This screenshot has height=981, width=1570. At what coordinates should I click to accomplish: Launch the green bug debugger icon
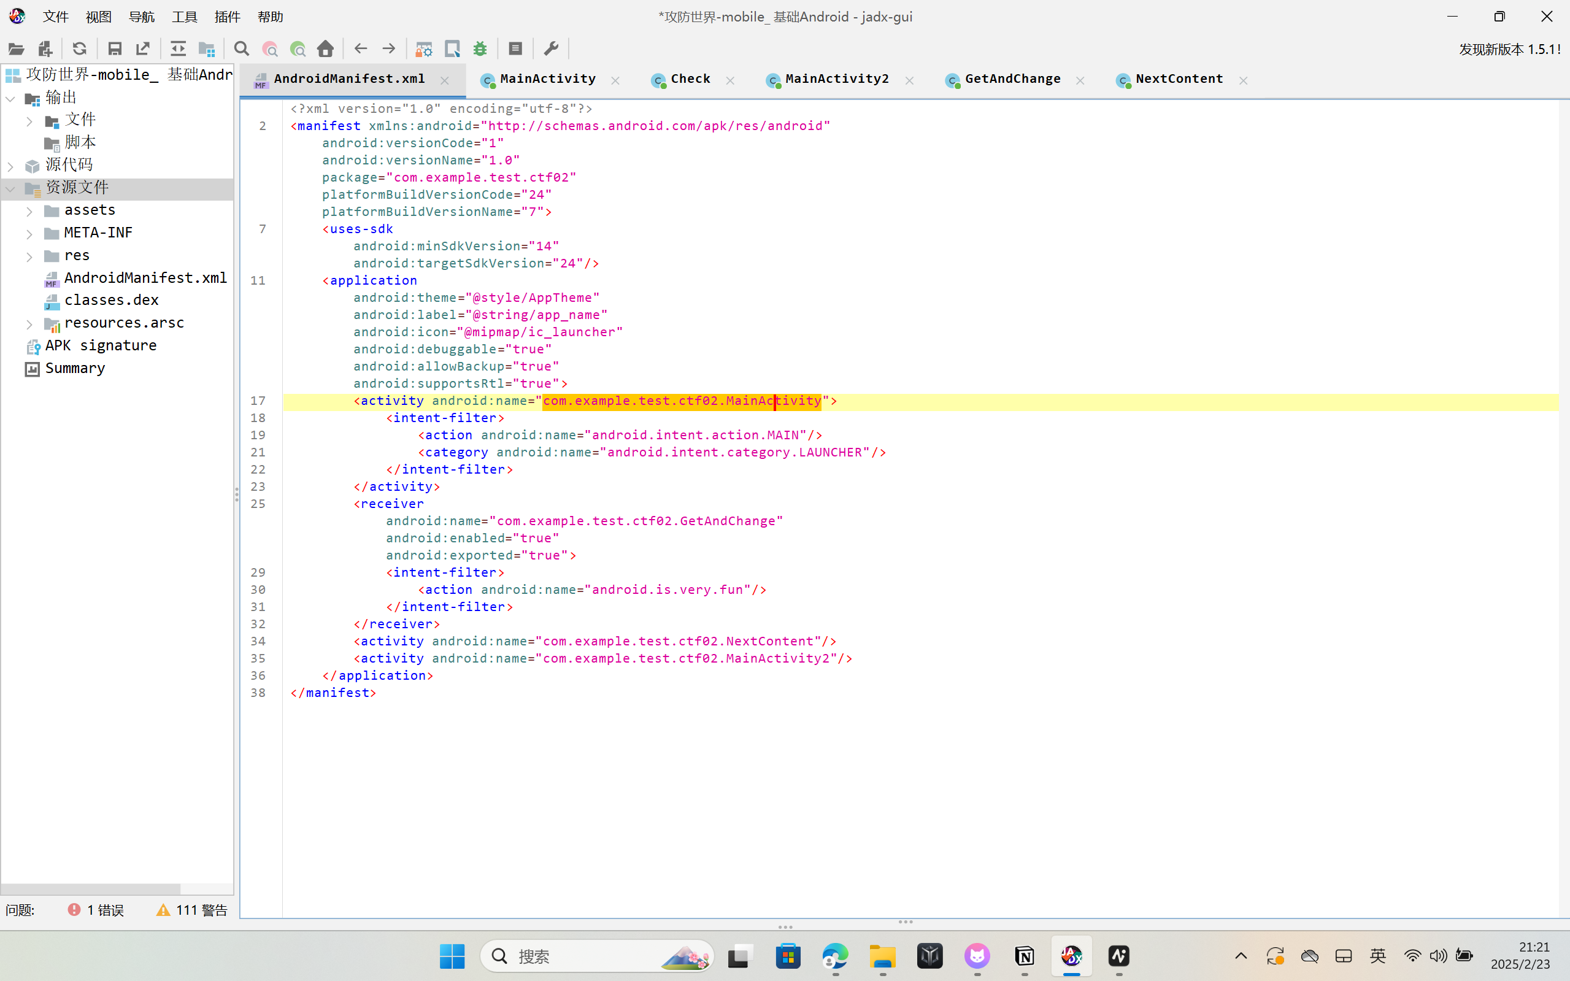[x=480, y=48]
